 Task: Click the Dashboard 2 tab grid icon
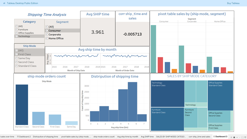(18, 137)
